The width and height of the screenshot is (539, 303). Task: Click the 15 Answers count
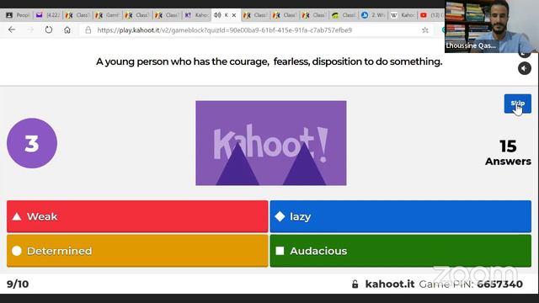(508, 152)
